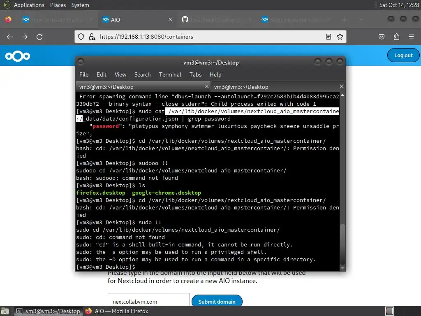This screenshot has height=316, width=421.
Task: Click google-chrome.desktop in the ls output
Action: [x=167, y=193]
